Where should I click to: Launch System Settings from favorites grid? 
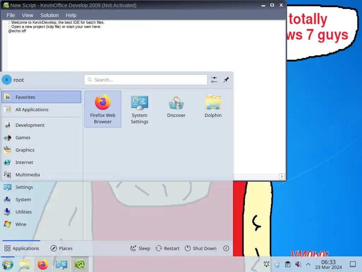pos(139,109)
